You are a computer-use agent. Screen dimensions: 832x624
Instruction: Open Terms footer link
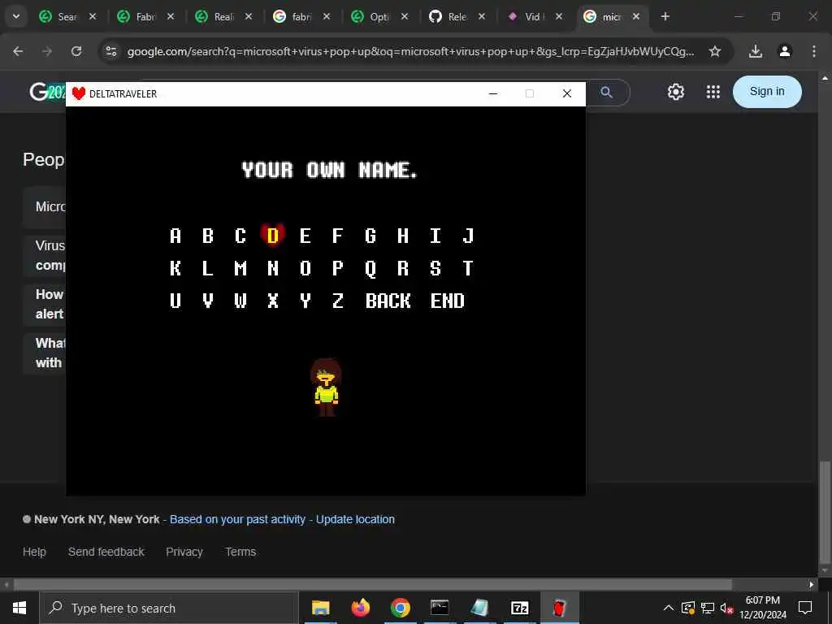pyautogui.click(x=240, y=552)
